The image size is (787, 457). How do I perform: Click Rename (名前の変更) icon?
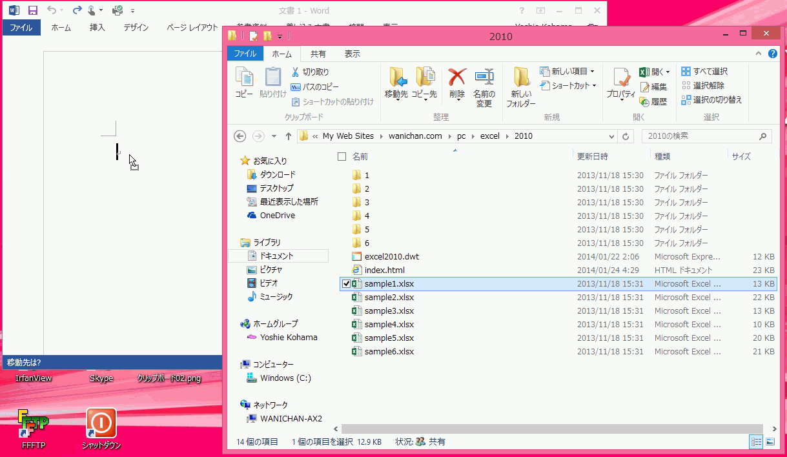tap(484, 87)
